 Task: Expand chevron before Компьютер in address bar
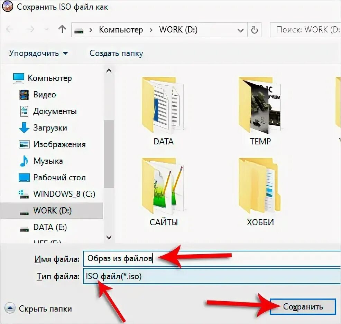point(91,30)
